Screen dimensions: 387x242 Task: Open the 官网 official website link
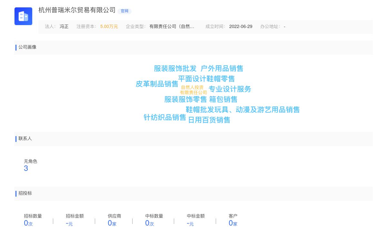(124, 11)
